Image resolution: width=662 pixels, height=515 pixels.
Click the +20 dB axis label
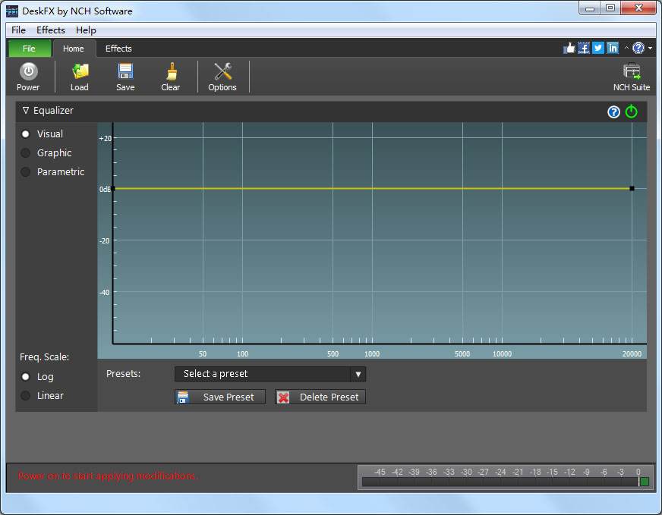[x=105, y=138]
